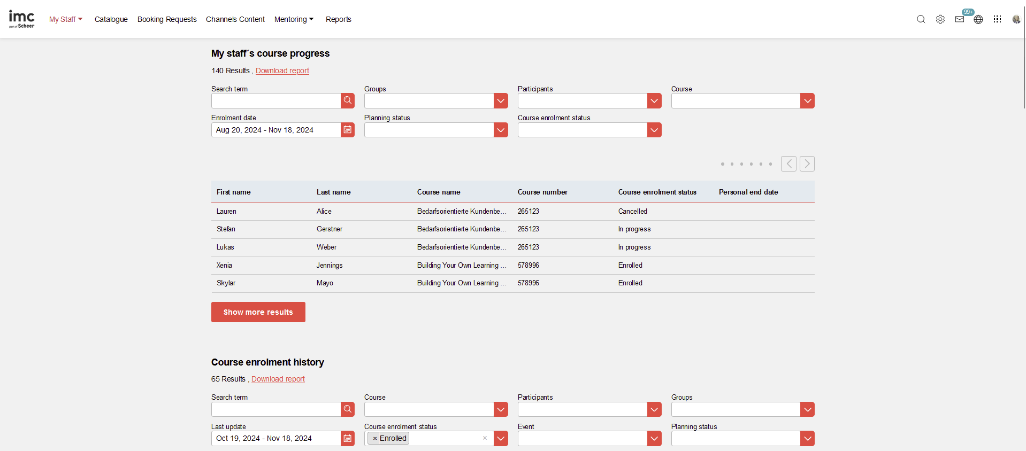Open Enrolment date calendar picker

[x=348, y=130]
